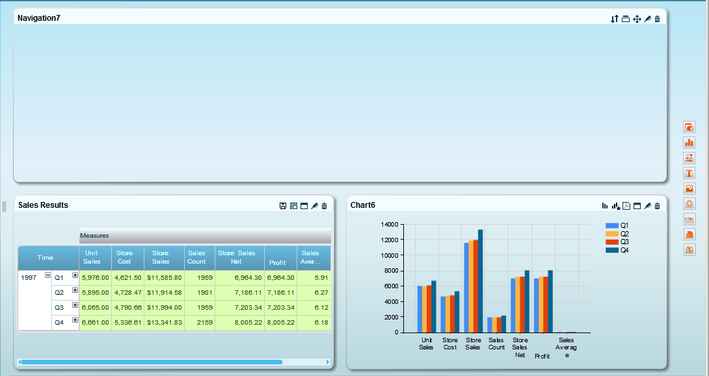The height and width of the screenshot is (376, 709).
Task: Click the move icon on Navigation7 panel
Action: (637, 19)
